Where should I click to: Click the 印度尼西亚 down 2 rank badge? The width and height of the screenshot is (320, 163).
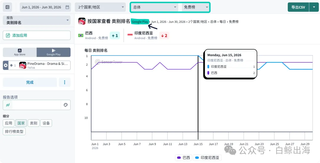[x=164, y=35]
